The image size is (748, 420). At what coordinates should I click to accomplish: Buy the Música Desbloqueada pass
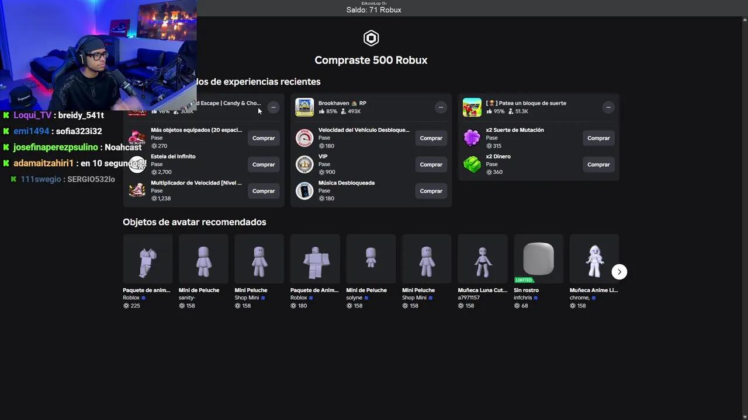click(x=431, y=191)
